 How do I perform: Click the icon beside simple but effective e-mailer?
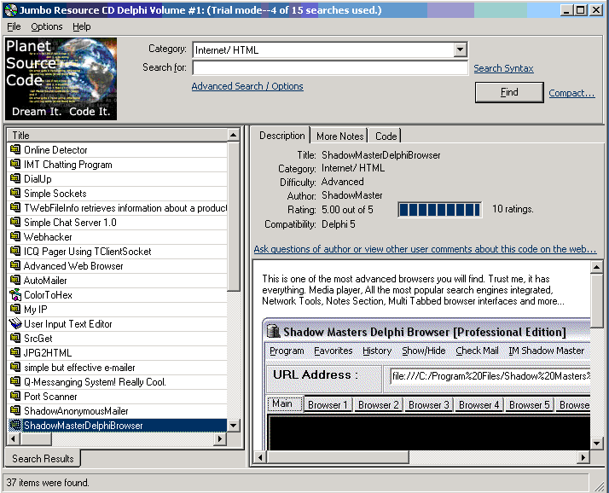pos(15,367)
